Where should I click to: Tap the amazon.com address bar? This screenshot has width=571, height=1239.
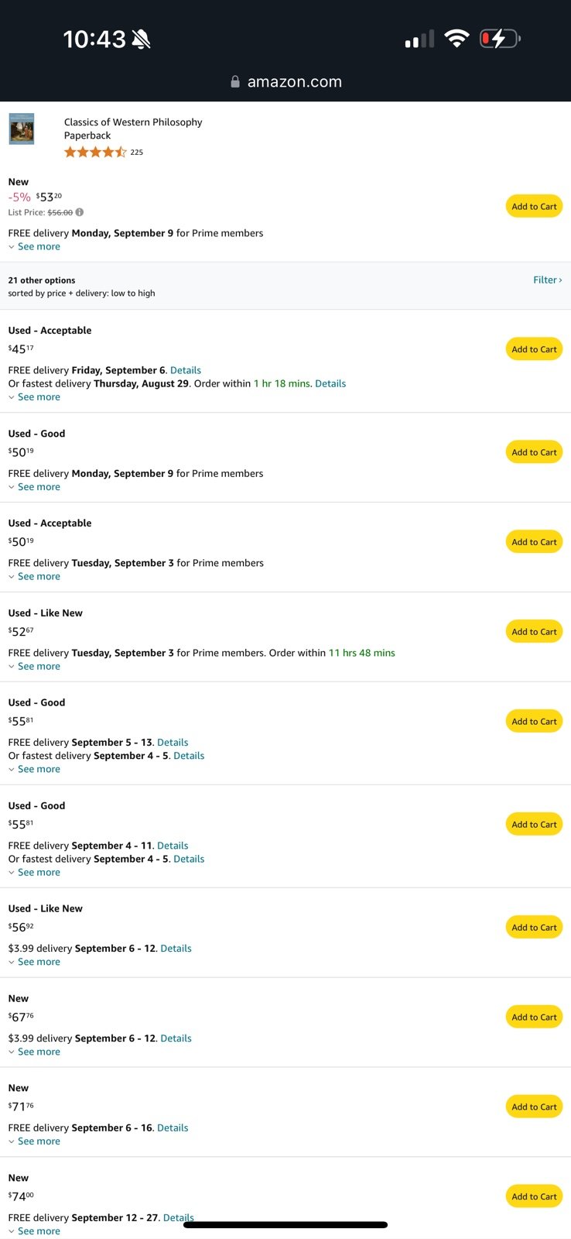coord(285,82)
